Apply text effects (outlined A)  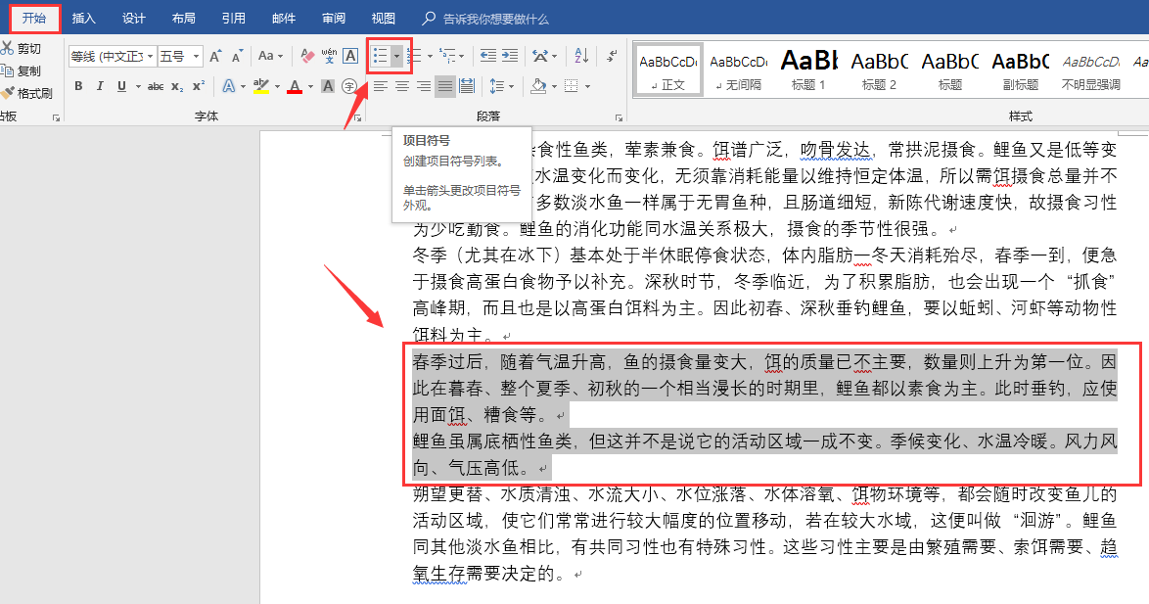(229, 86)
